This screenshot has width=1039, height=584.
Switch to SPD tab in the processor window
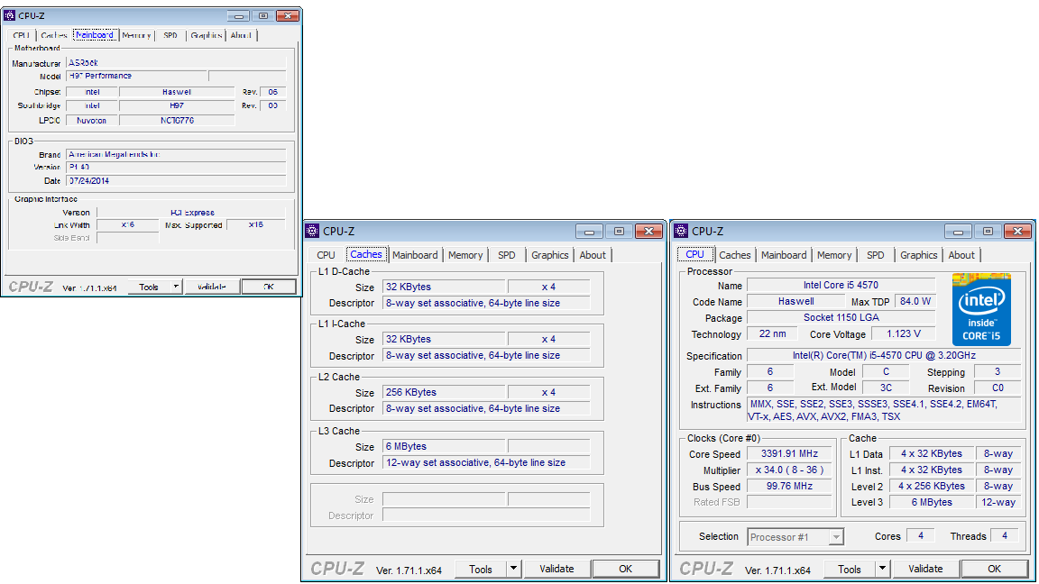pyautogui.click(x=876, y=255)
